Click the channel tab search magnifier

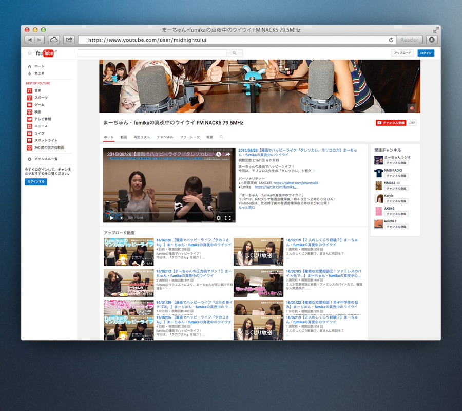(x=222, y=137)
